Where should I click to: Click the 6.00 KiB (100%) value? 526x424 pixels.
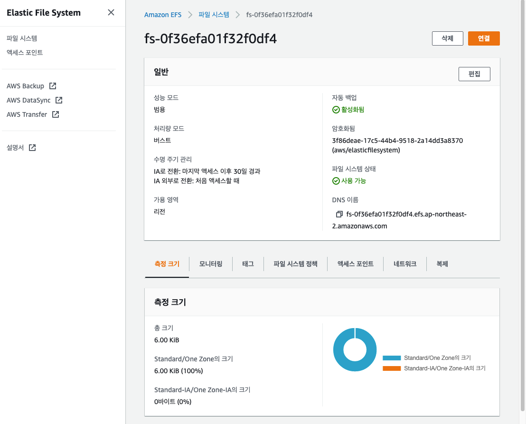click(x=178, y=371)
